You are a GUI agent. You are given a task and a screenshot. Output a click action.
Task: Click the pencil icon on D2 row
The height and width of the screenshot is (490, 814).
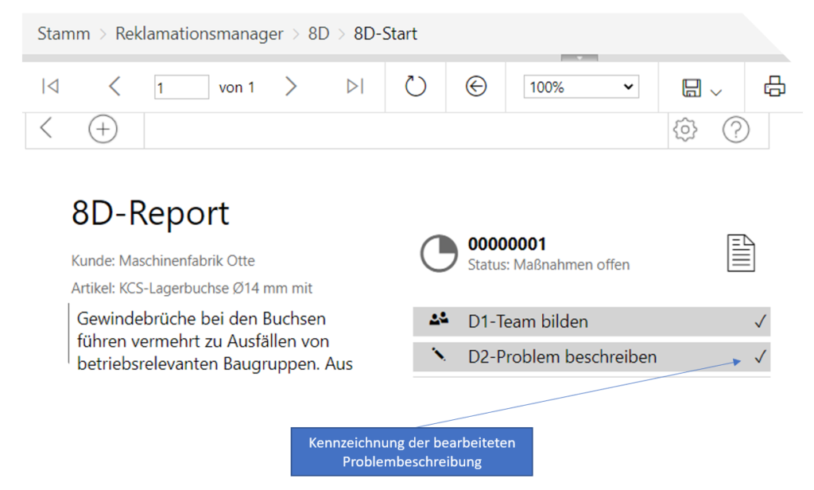coord(439,355)
